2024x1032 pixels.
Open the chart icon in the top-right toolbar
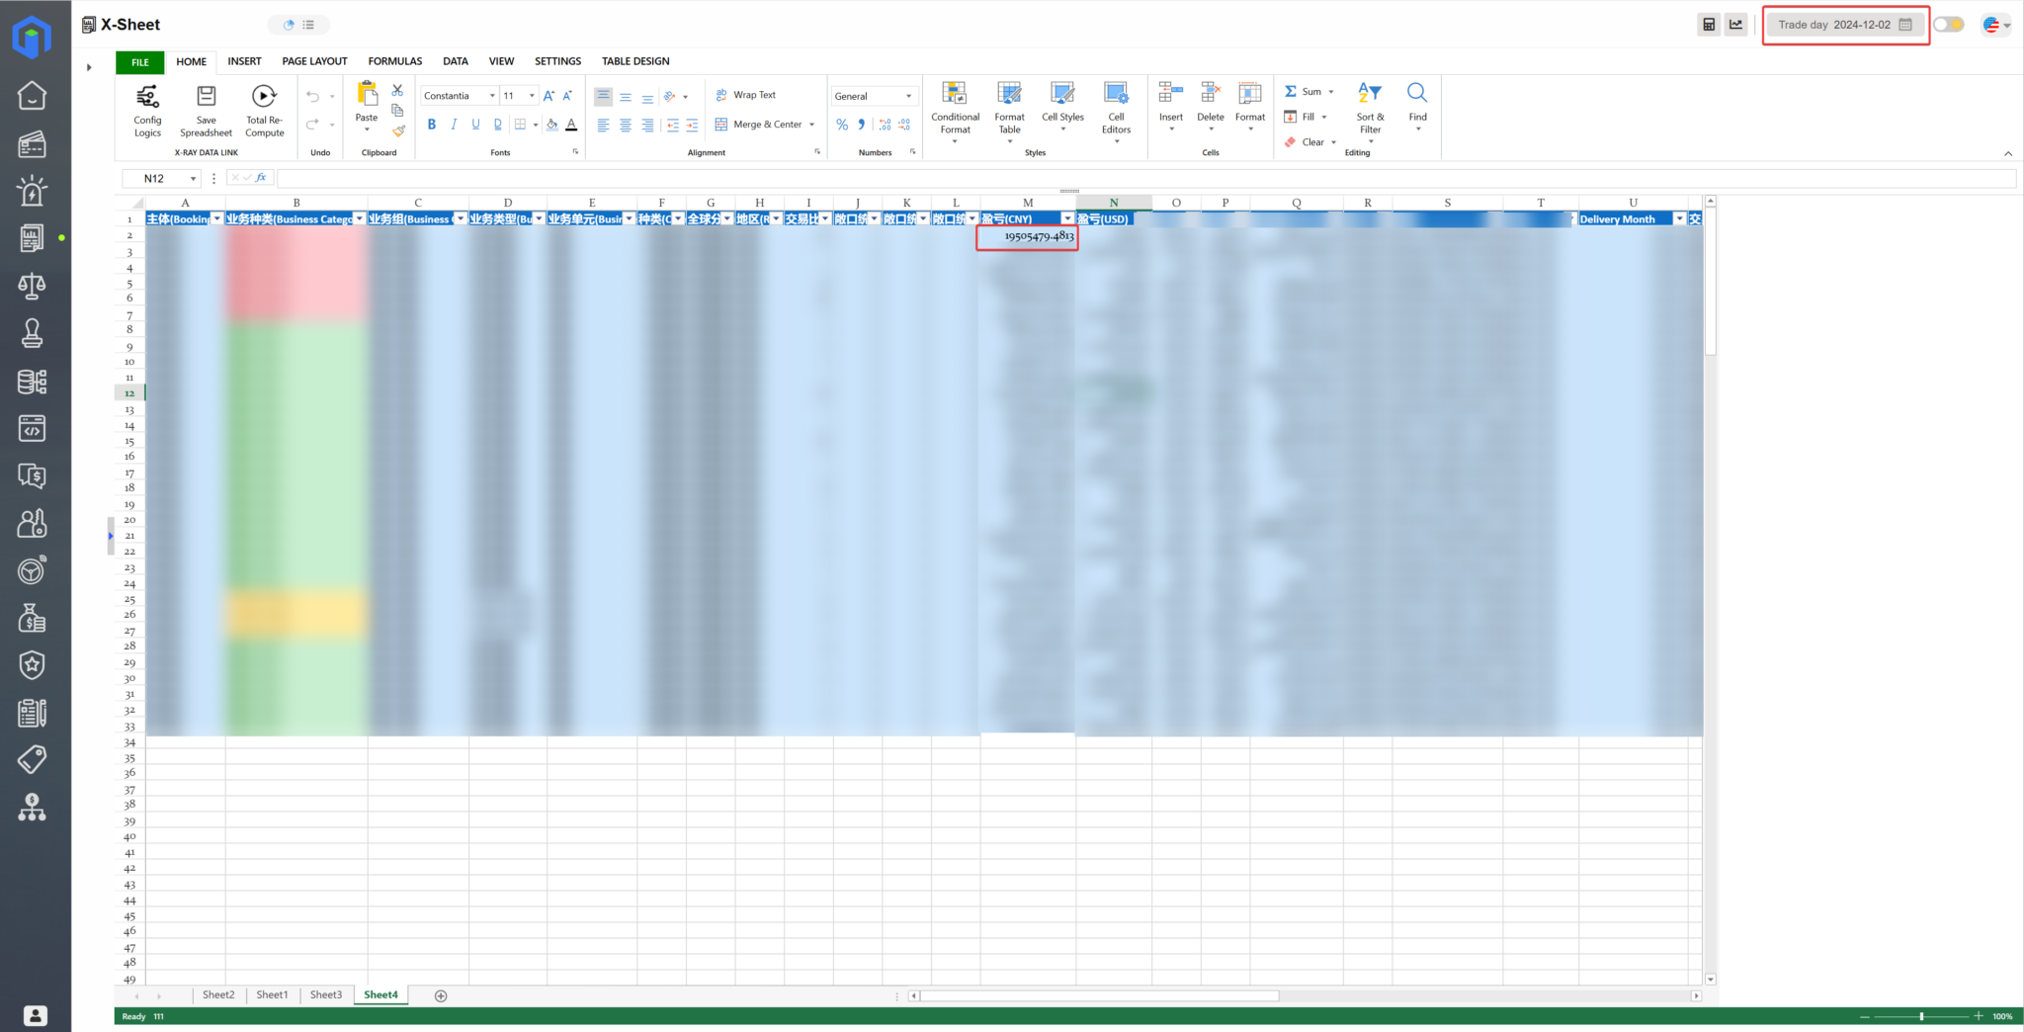point(1736,24)
